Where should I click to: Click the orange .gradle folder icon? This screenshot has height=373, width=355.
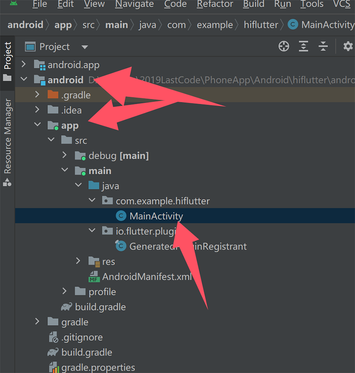(x=53, y=94)
